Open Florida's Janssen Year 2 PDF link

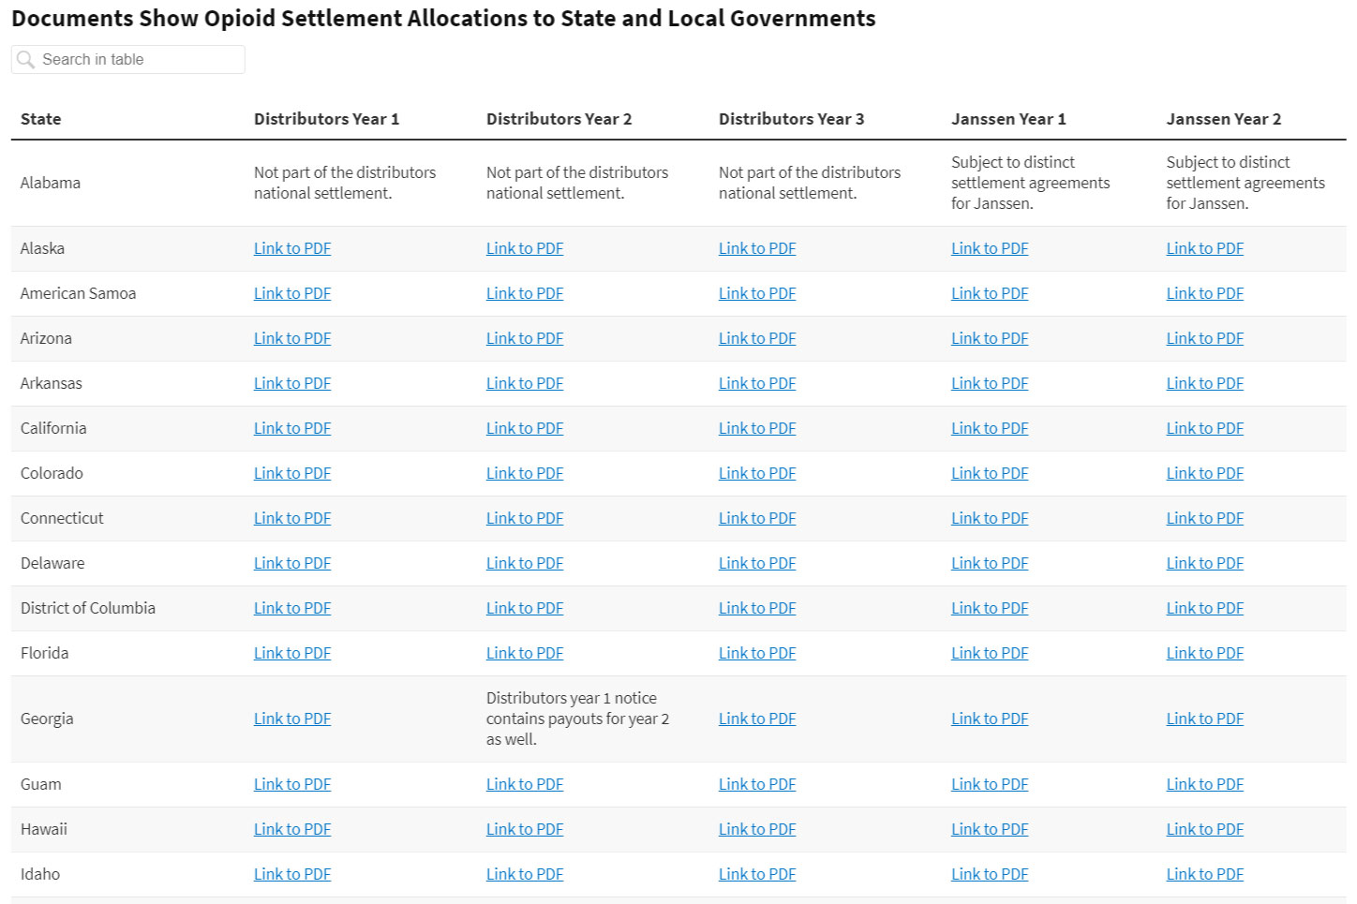point(1204,653)
